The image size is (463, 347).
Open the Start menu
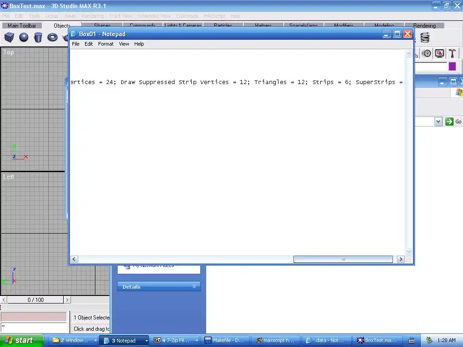[22, 341]
